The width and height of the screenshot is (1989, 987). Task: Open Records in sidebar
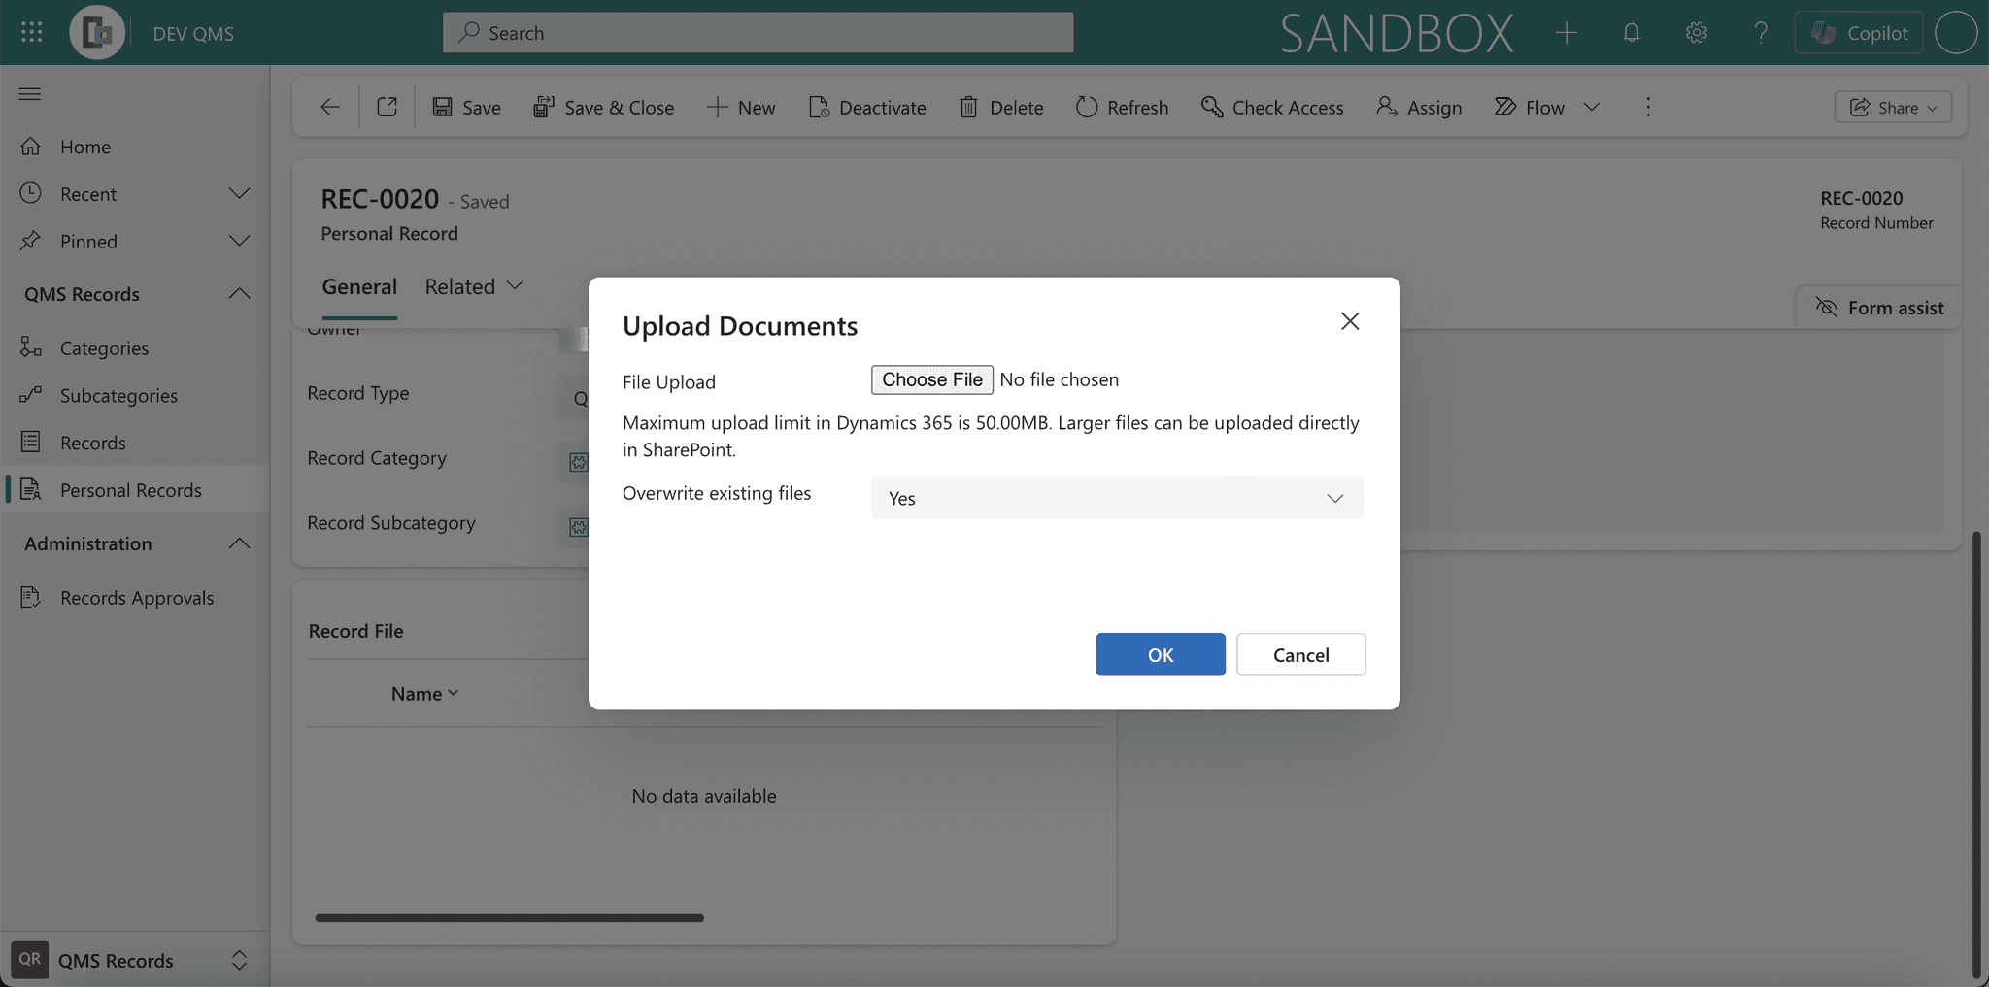[135, 443]
